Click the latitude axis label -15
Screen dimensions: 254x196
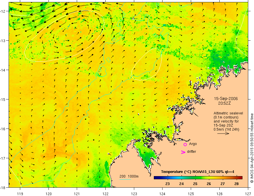(x=3, y=99)
